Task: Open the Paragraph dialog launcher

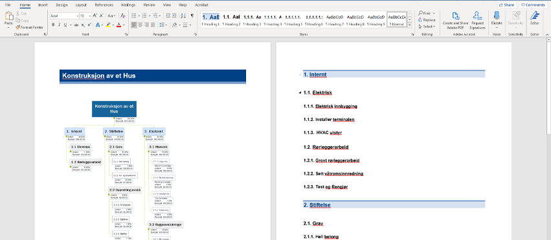Action: point(195,34)
